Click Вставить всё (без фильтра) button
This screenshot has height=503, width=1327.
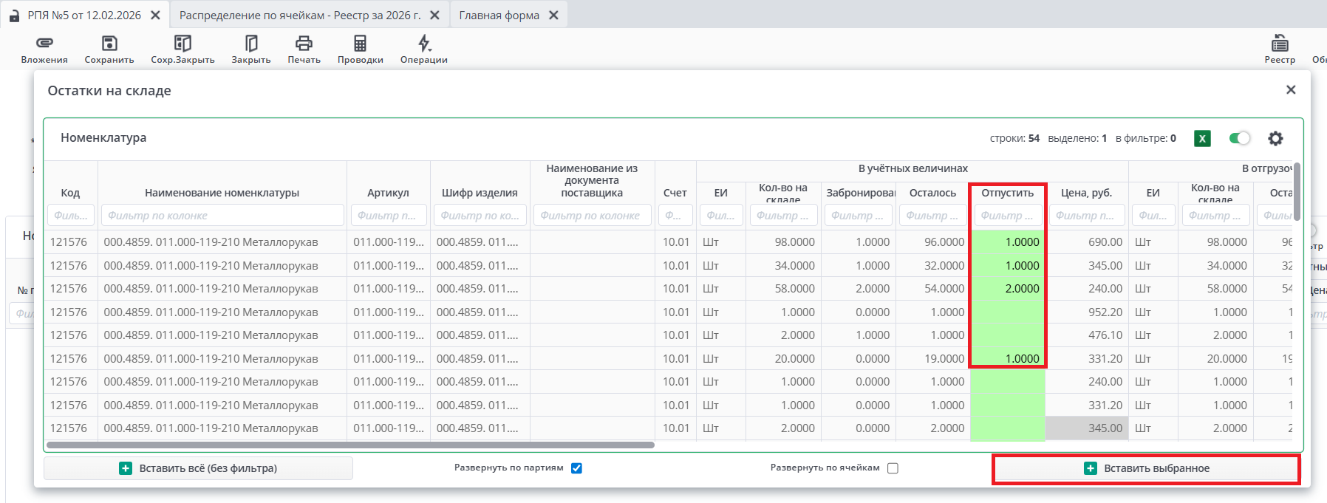198,468
